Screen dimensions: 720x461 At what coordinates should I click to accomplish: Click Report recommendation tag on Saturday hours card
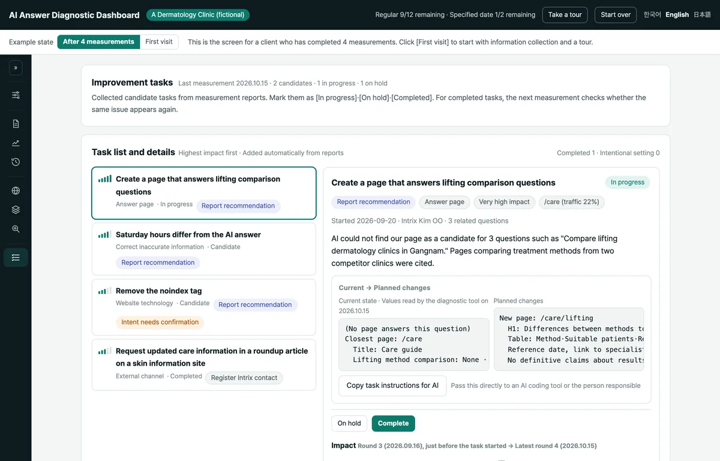(158, 263)
